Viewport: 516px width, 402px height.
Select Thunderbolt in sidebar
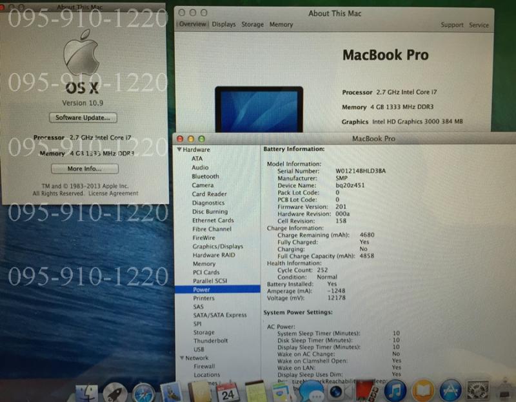pos(211,341)
